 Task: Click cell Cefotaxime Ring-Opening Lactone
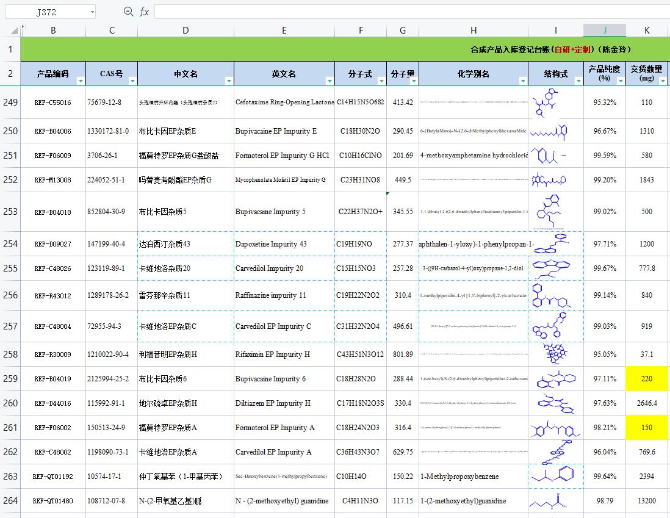pos(284,102)
